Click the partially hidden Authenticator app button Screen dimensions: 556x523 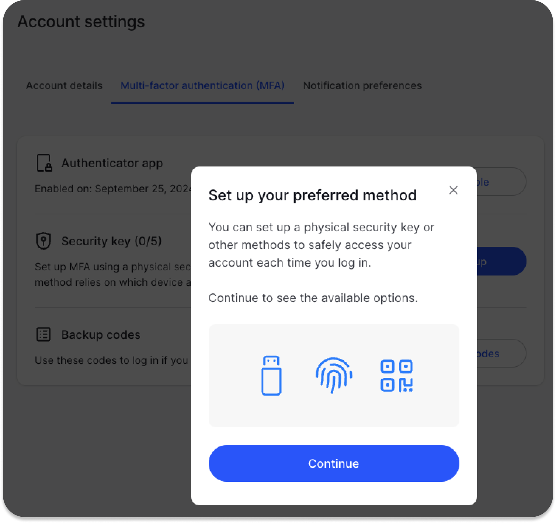pos(501,182)
